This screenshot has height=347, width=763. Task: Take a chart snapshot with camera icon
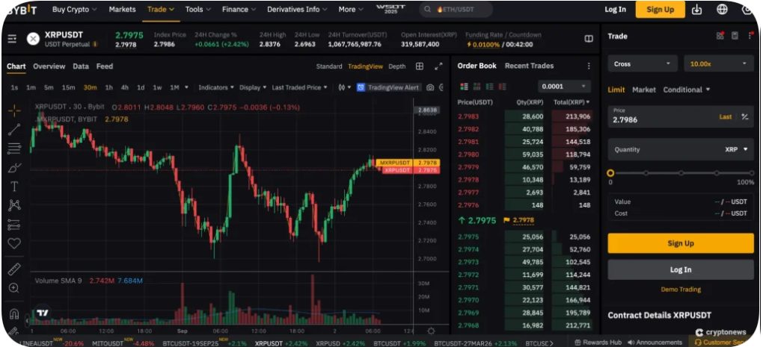point(430,87)
